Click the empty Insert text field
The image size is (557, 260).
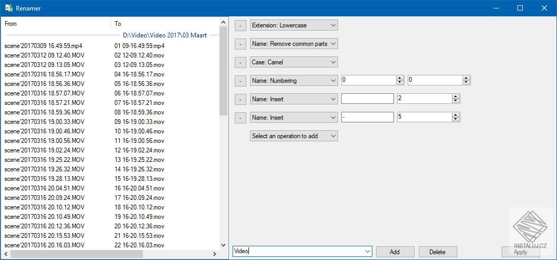pos(367,99)
